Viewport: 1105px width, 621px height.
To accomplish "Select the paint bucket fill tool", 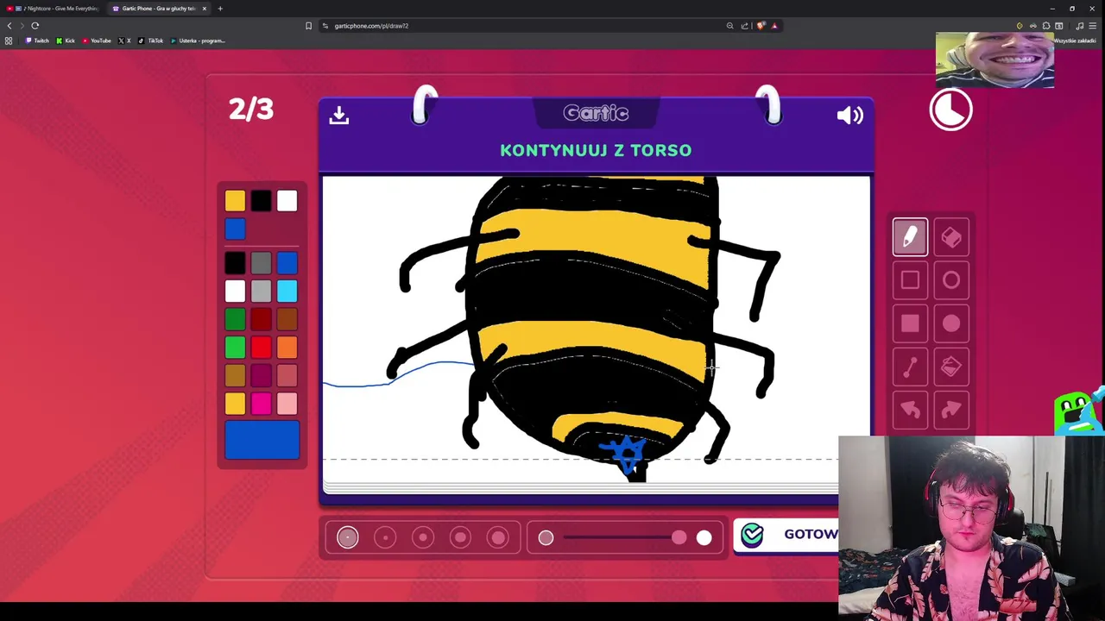I will point(951,367).
